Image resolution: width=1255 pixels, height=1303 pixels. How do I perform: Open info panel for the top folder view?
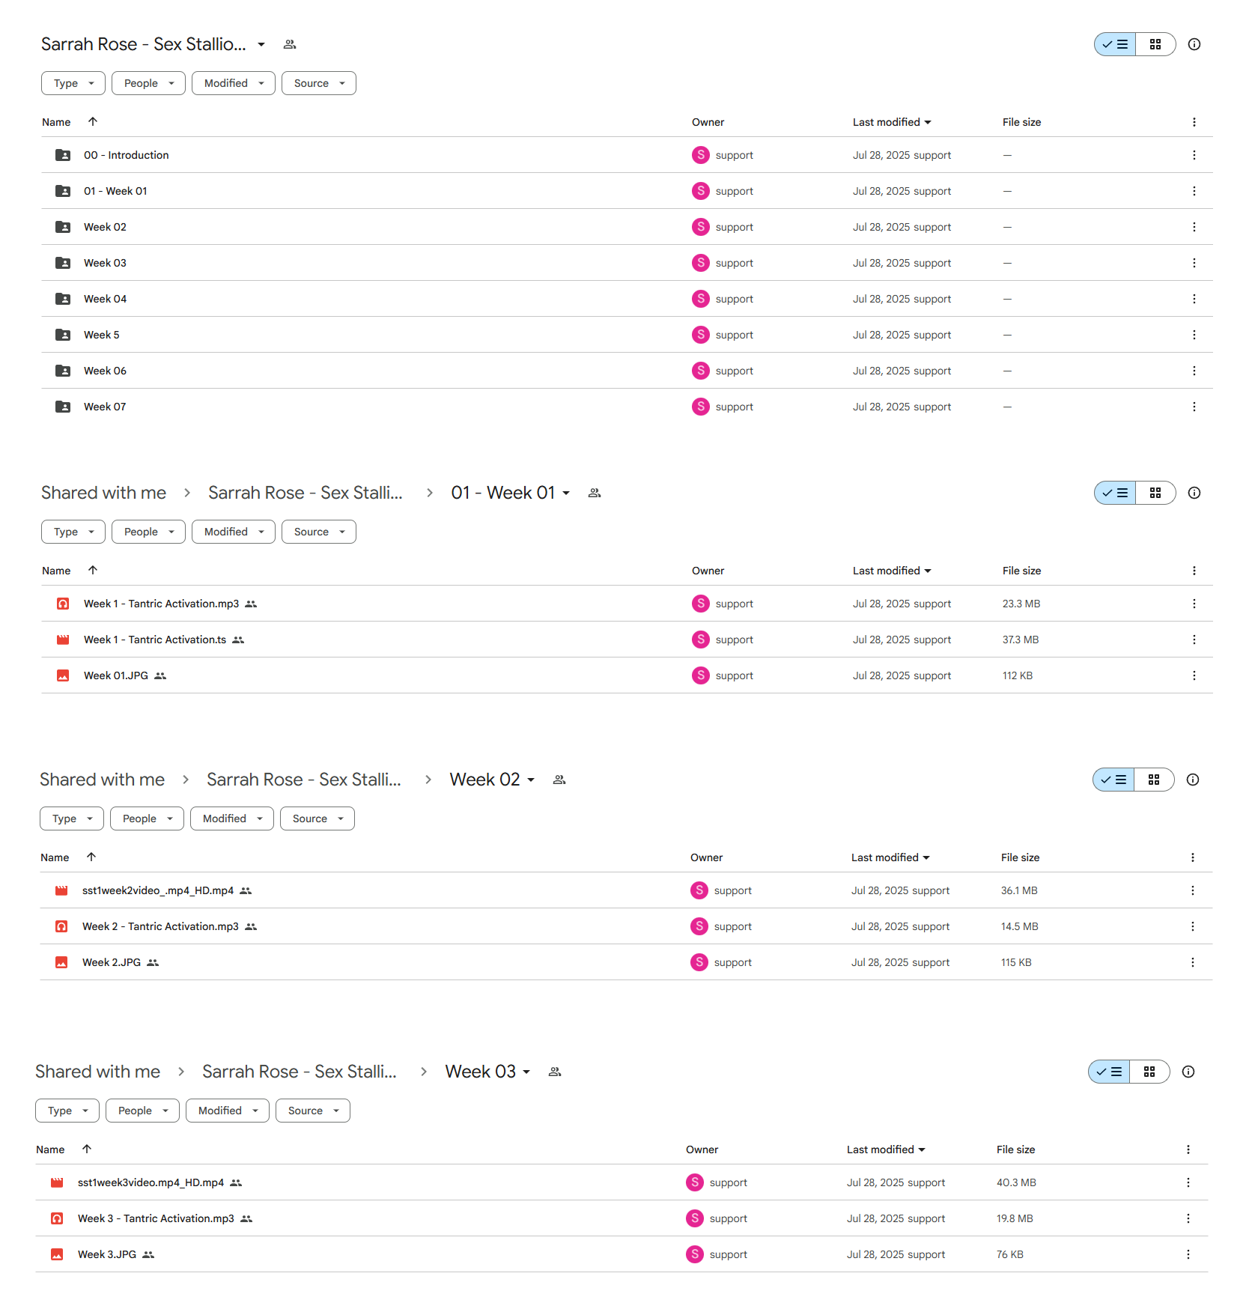[1194, 44]
